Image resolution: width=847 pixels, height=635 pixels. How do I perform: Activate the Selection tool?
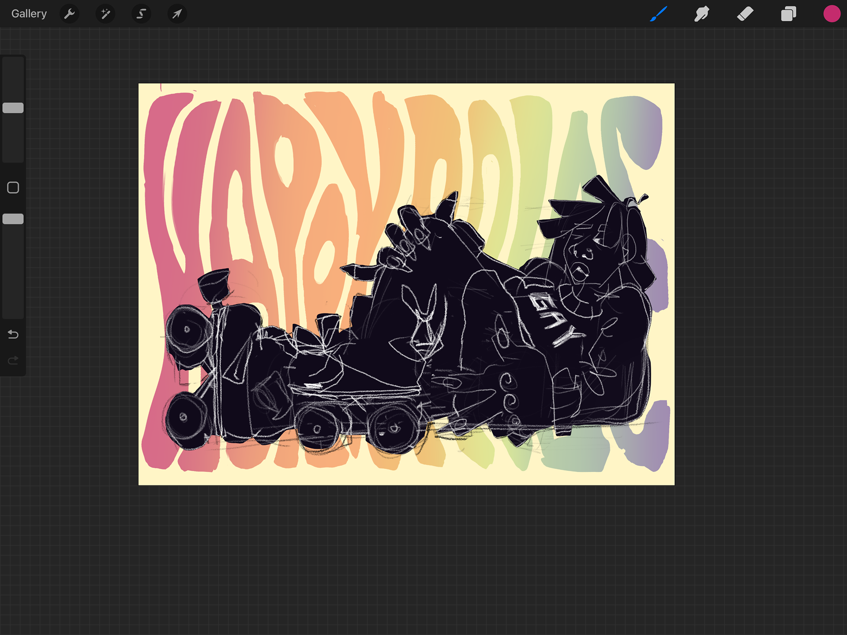141,14
